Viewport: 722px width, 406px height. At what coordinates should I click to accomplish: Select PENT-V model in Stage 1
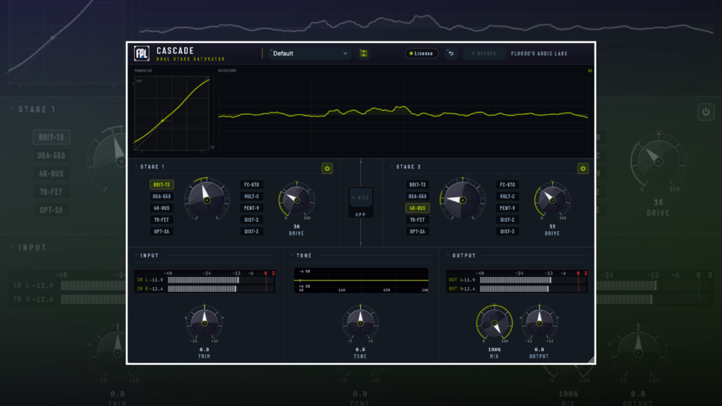point(252,208)
